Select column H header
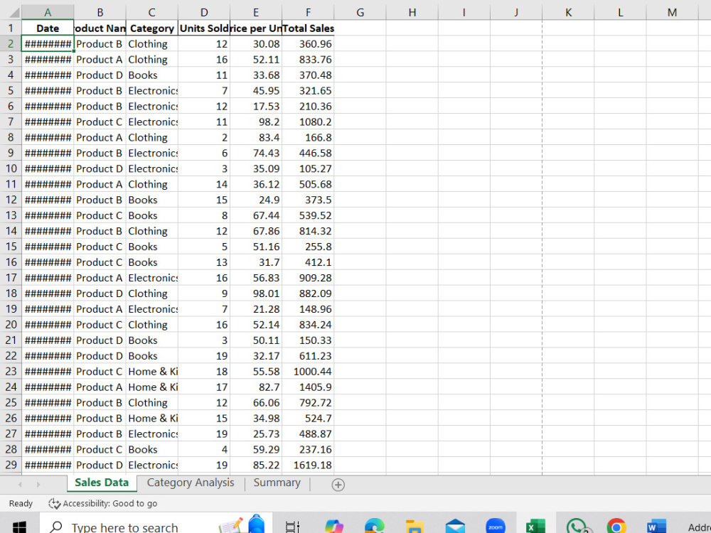 pyautogui.click(x=412, y=12)
